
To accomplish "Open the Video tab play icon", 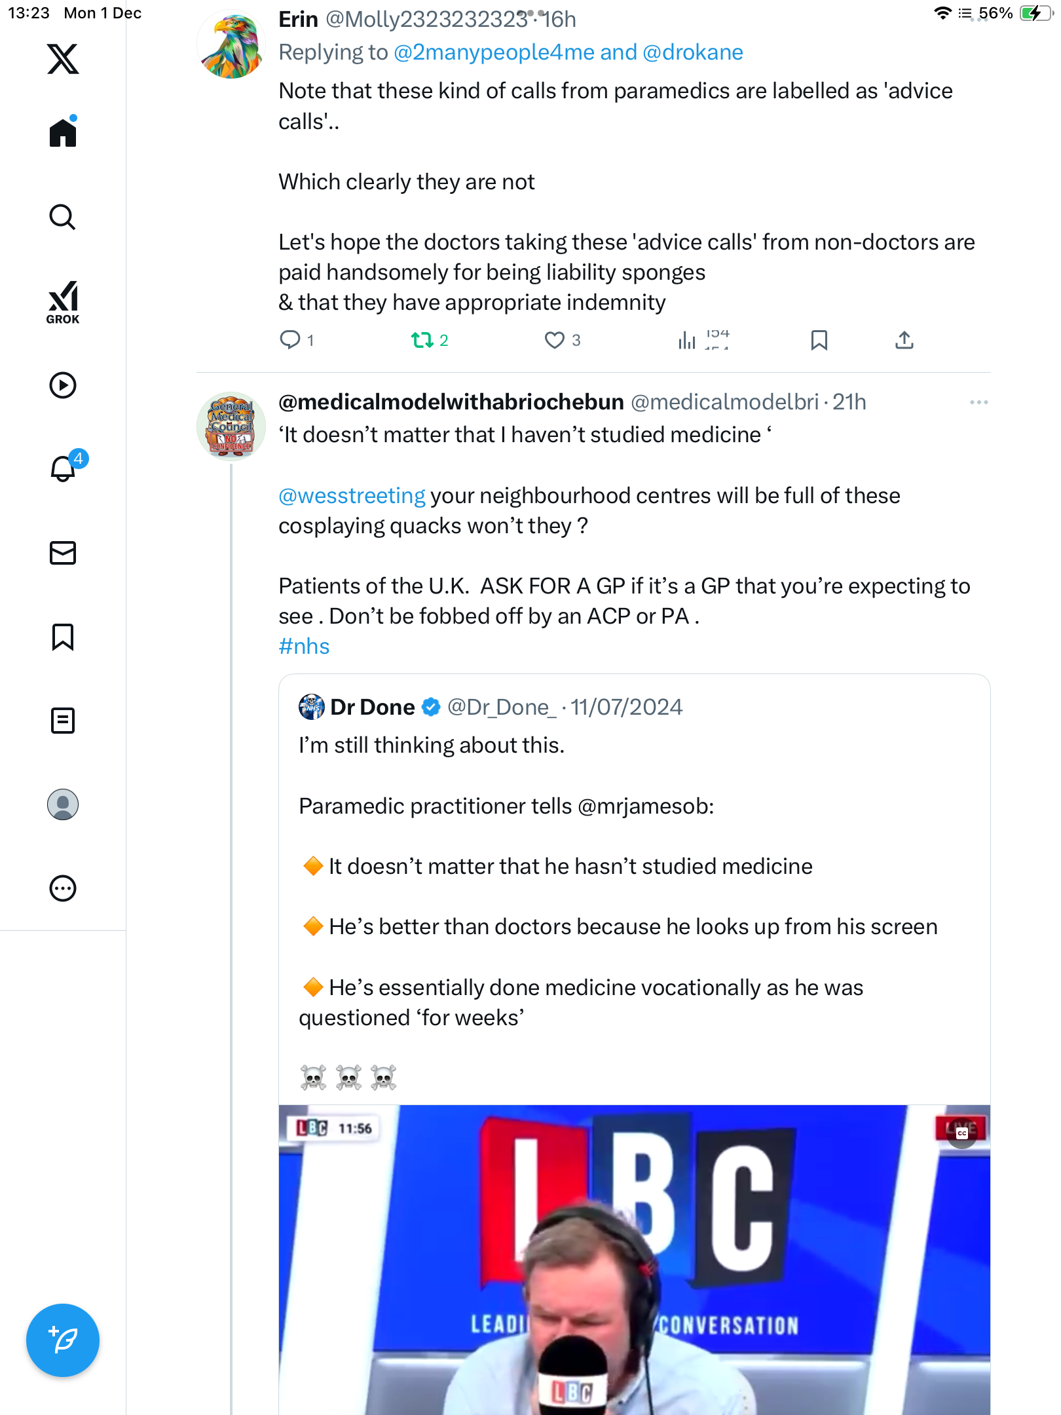I will coord(63,385).
